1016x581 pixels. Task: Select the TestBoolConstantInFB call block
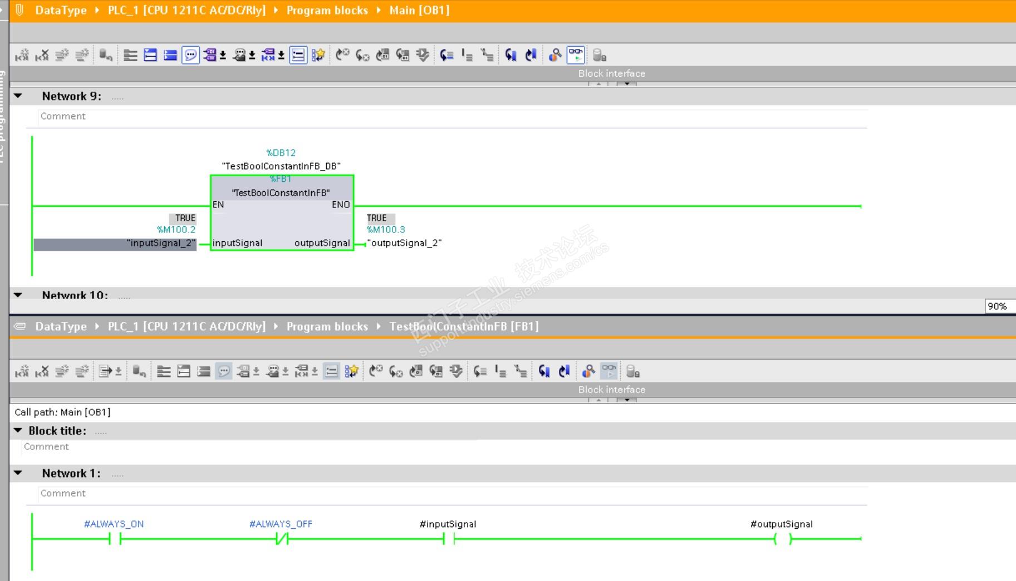[282, 213]
